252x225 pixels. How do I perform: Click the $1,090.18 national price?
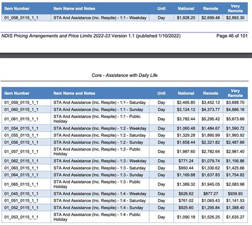(186, 217)
